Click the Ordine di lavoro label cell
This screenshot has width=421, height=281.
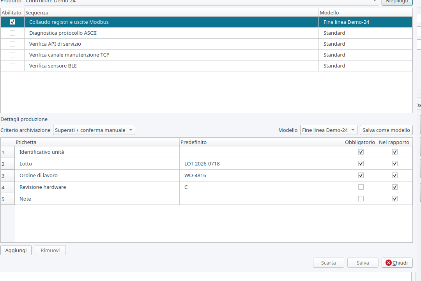click(x=97, y=175)
